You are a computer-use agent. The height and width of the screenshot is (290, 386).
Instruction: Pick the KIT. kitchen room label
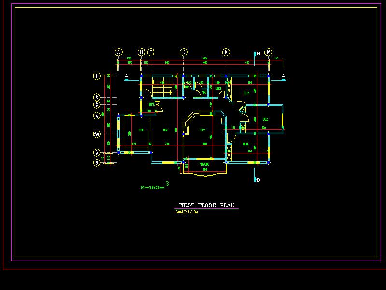[141, 130]
